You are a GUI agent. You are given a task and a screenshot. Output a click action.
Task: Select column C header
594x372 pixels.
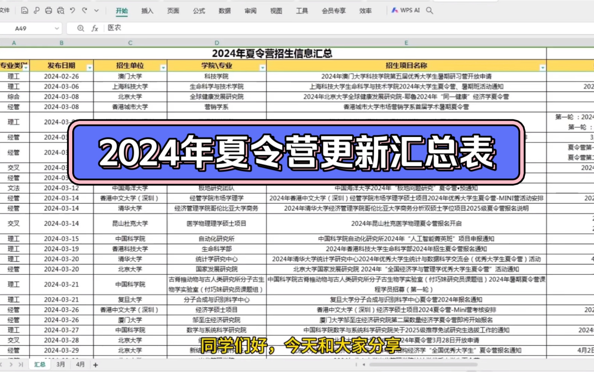tap(130, 43)
